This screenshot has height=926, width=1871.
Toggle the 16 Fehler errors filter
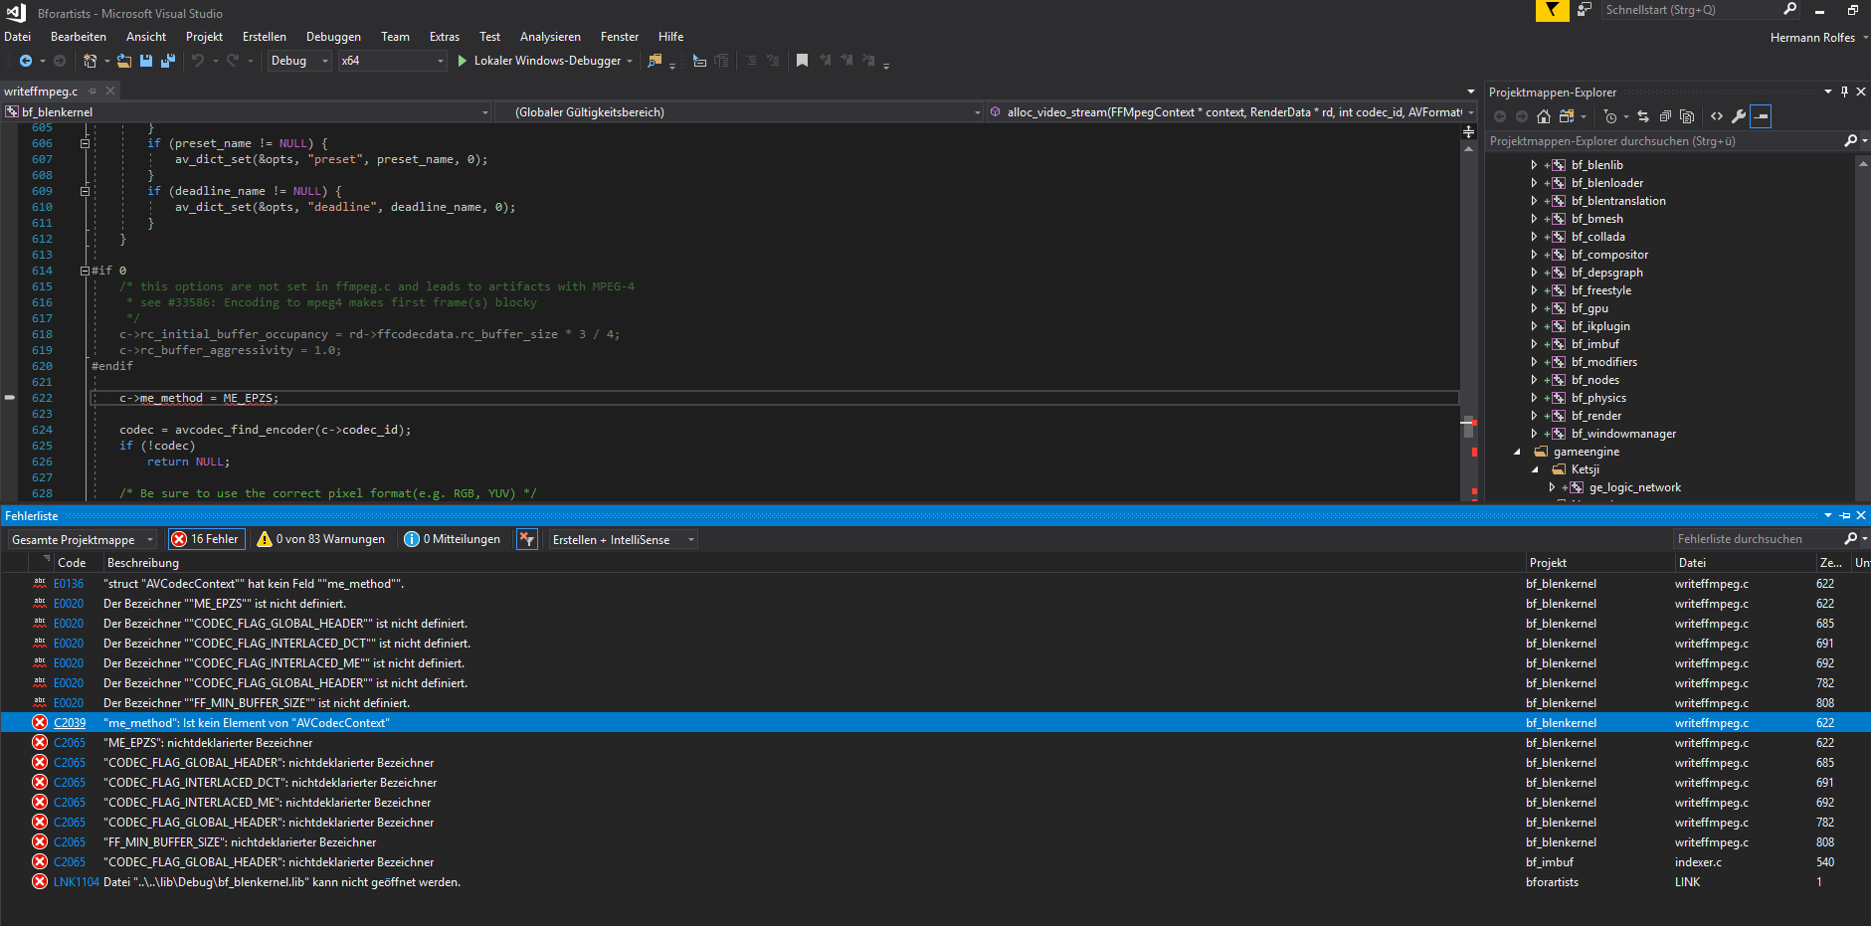[x=206, y=539]
